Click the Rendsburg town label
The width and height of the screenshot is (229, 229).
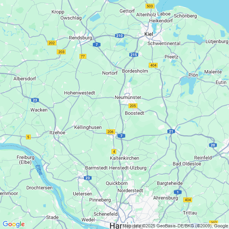click(81, 38)
